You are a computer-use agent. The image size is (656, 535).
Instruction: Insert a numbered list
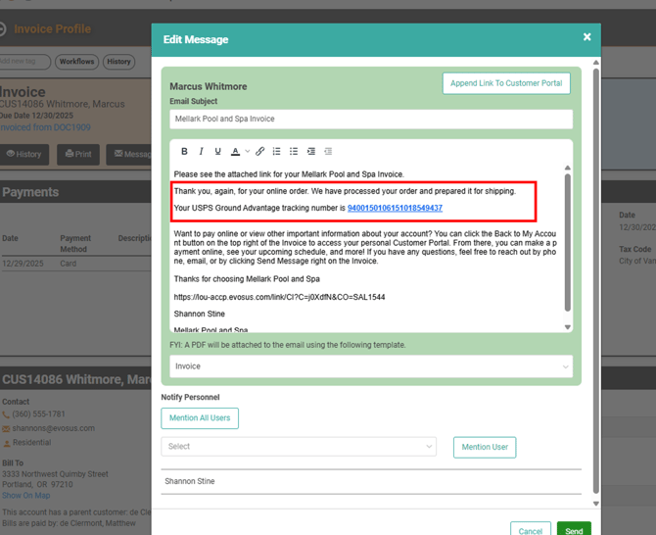point(277,152)
